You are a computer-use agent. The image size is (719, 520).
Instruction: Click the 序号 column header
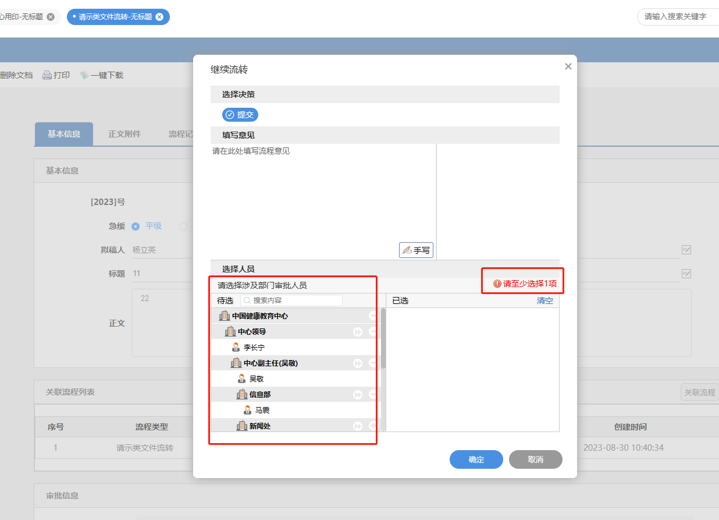click(56, 427)
